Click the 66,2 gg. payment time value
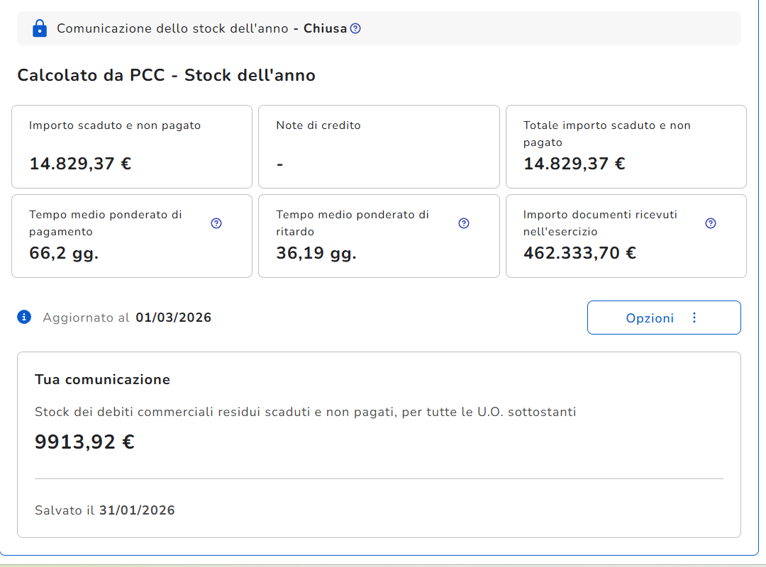766x567 pixels. coord(64,253)
